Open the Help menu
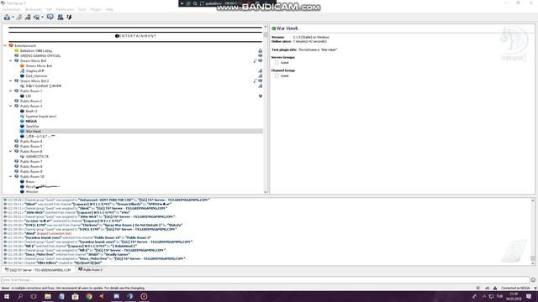This screenshot has width=538, height=302. (109, 9)
